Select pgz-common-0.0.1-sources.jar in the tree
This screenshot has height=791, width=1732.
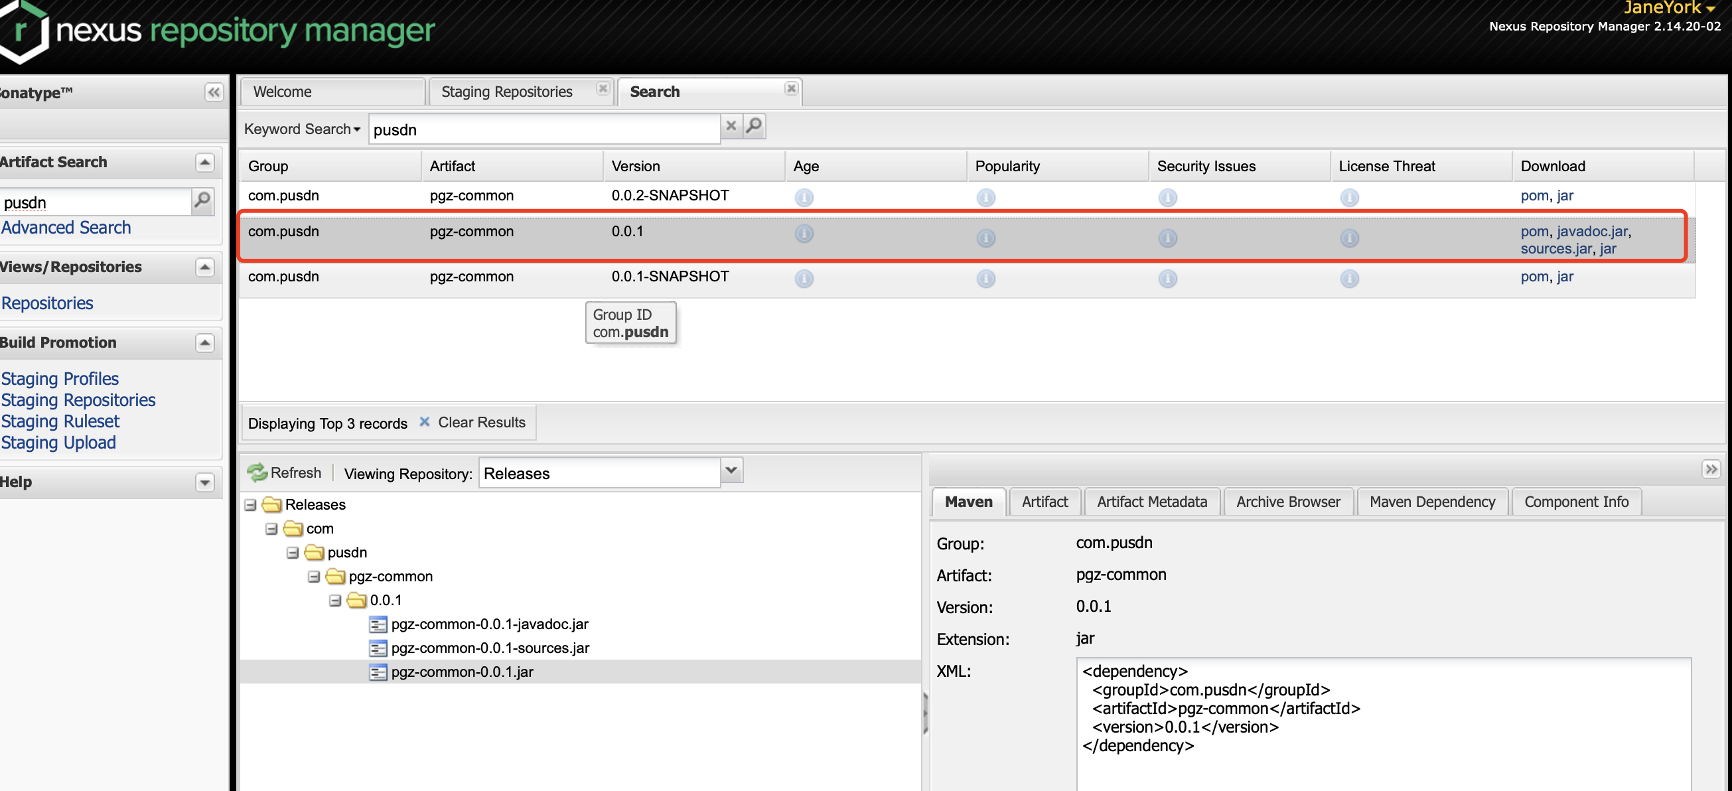click(x=490, y=648)
